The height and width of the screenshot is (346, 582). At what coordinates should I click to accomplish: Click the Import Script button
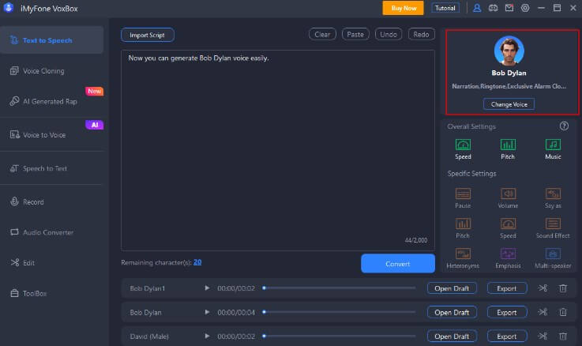coord(148,35)
